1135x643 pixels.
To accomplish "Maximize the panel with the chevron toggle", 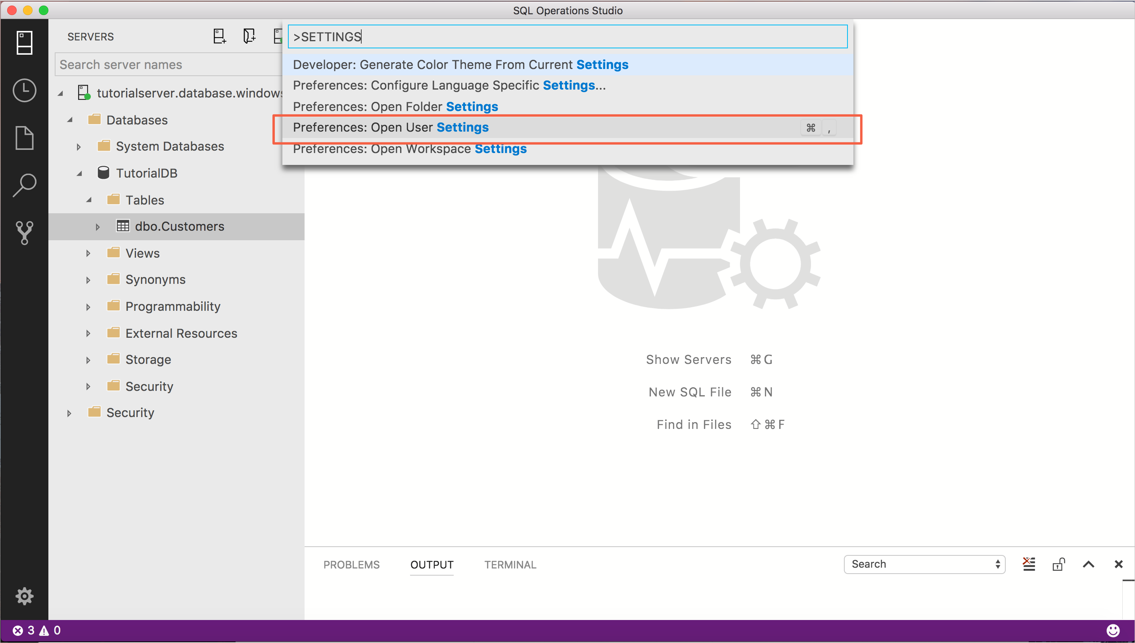I will click(x=1089, y=564).
